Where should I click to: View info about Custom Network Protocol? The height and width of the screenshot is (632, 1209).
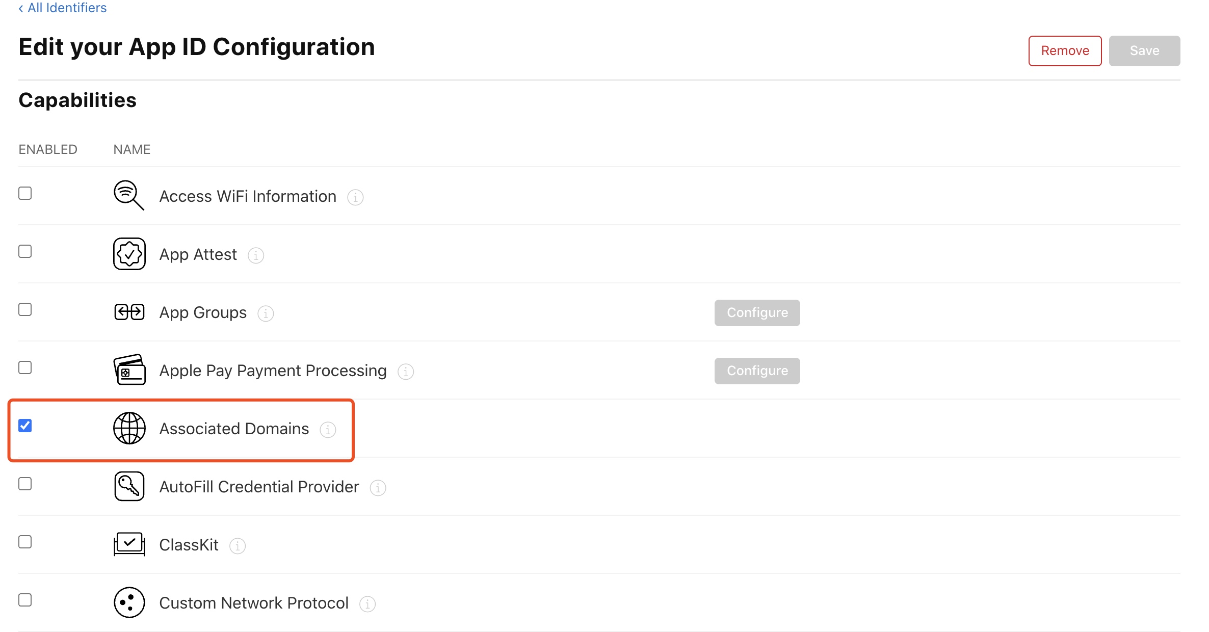click(x=367, y=604)
